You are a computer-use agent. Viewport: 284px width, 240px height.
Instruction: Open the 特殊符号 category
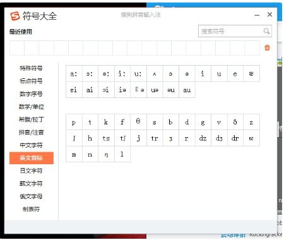pyautogui.click(x=31, y=68)
